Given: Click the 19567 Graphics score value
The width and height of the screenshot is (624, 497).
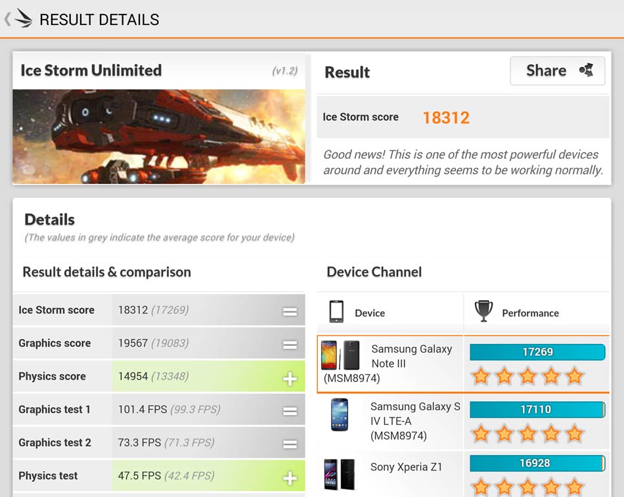Looking at the screenshot, I should pyautogui.click(x=133, y=343).
